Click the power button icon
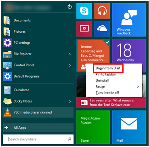This screenshot has width=149, height=147. (x=69, y=6)
